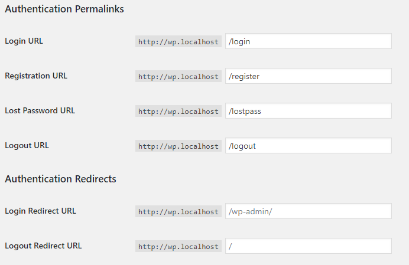Click the base URL prefix beside Login Redirect URL
409x265 pixels.
(178, 211)
